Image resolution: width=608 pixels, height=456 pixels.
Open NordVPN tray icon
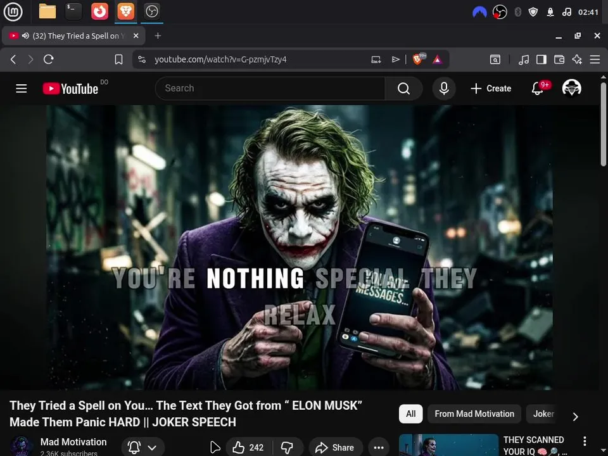479,12
